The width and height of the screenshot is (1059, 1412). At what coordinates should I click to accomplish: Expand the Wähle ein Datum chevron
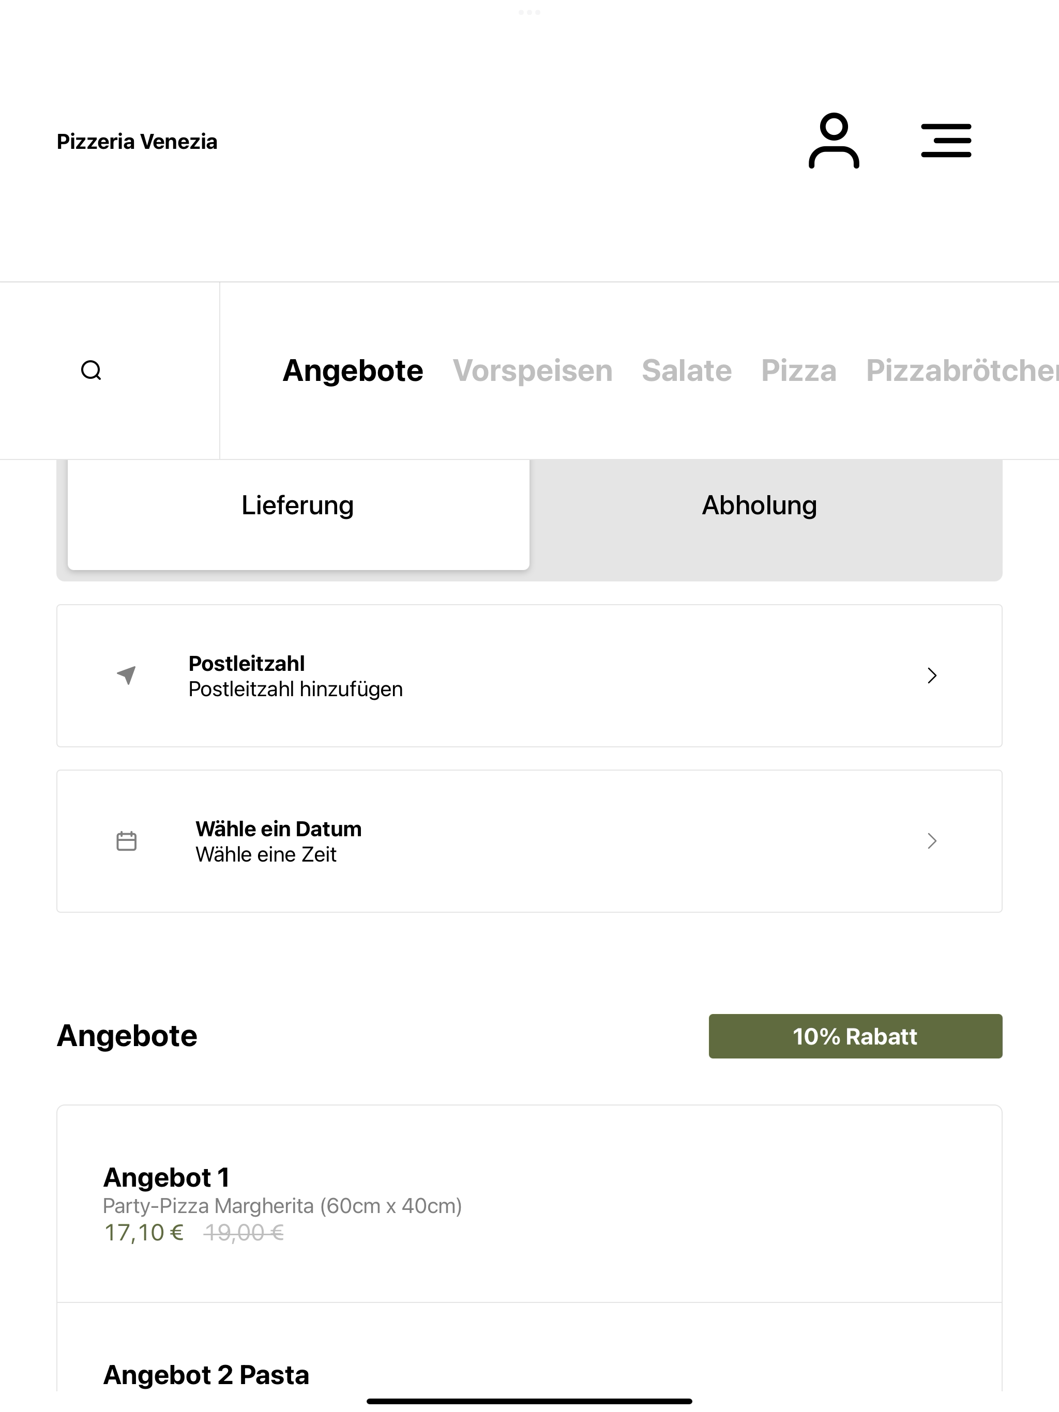932,841
